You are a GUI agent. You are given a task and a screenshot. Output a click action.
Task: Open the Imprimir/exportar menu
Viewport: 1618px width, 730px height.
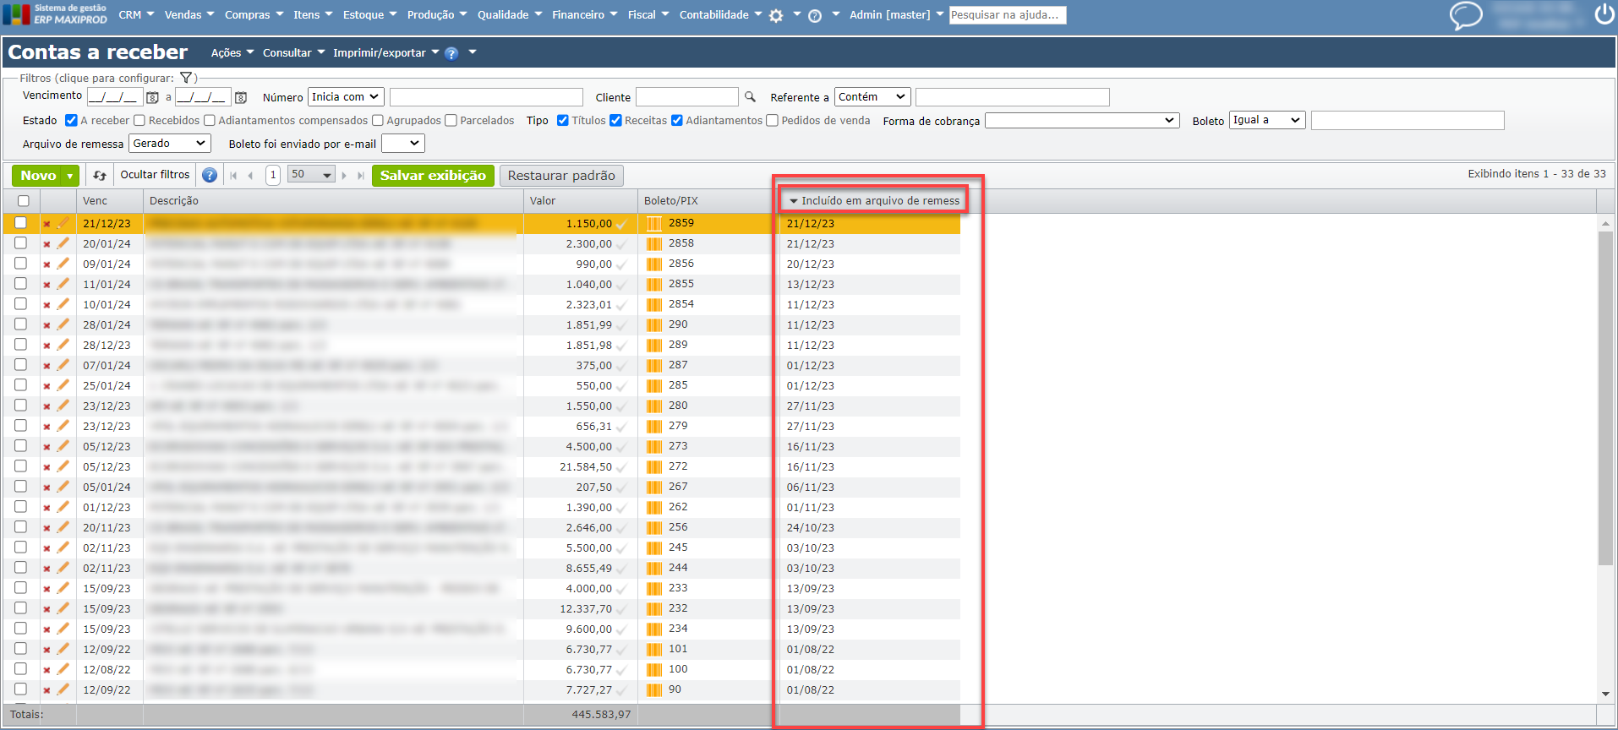(x=385, y=52)
